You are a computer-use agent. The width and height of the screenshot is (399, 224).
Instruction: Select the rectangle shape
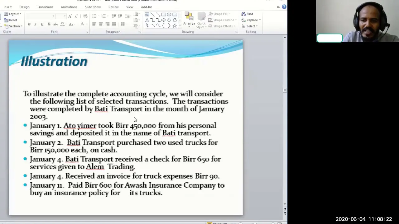[x=164, y=14]
